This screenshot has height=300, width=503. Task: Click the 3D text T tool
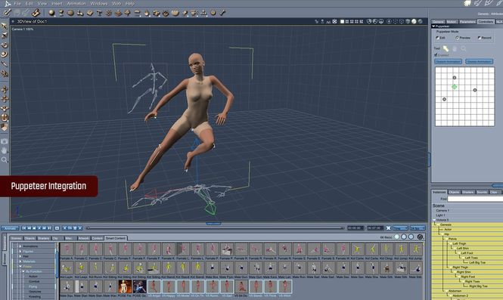(99, 13)
